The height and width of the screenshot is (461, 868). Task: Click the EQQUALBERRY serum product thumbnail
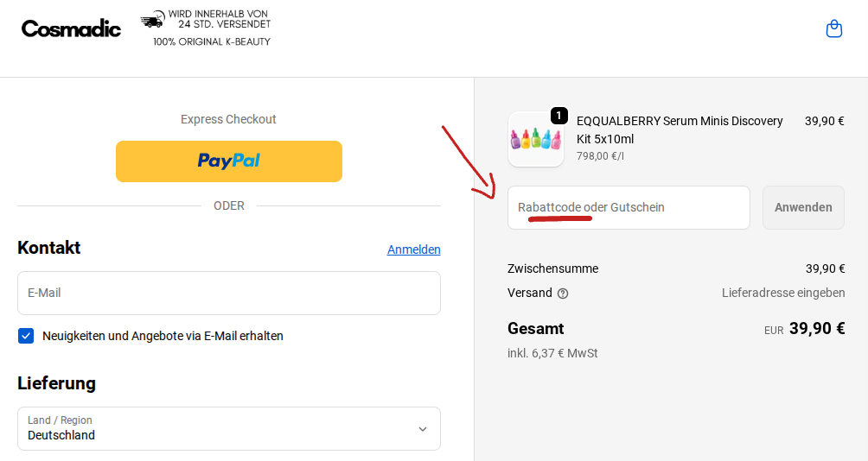(535, 139)
